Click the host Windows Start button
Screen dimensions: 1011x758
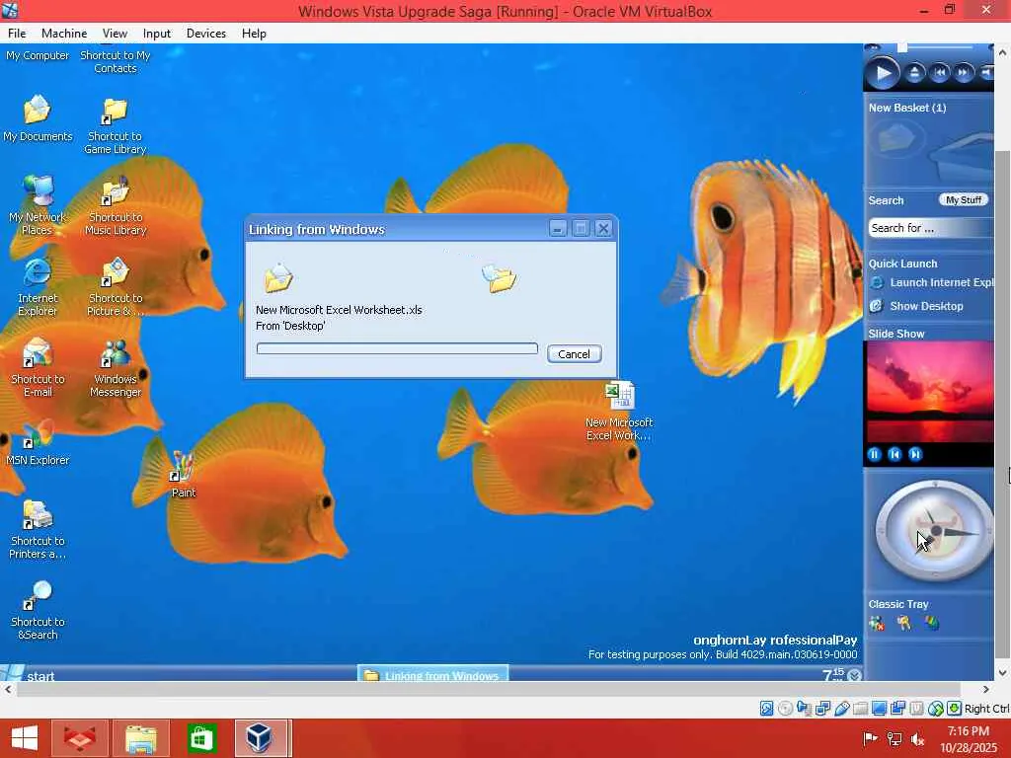[25, 738]
